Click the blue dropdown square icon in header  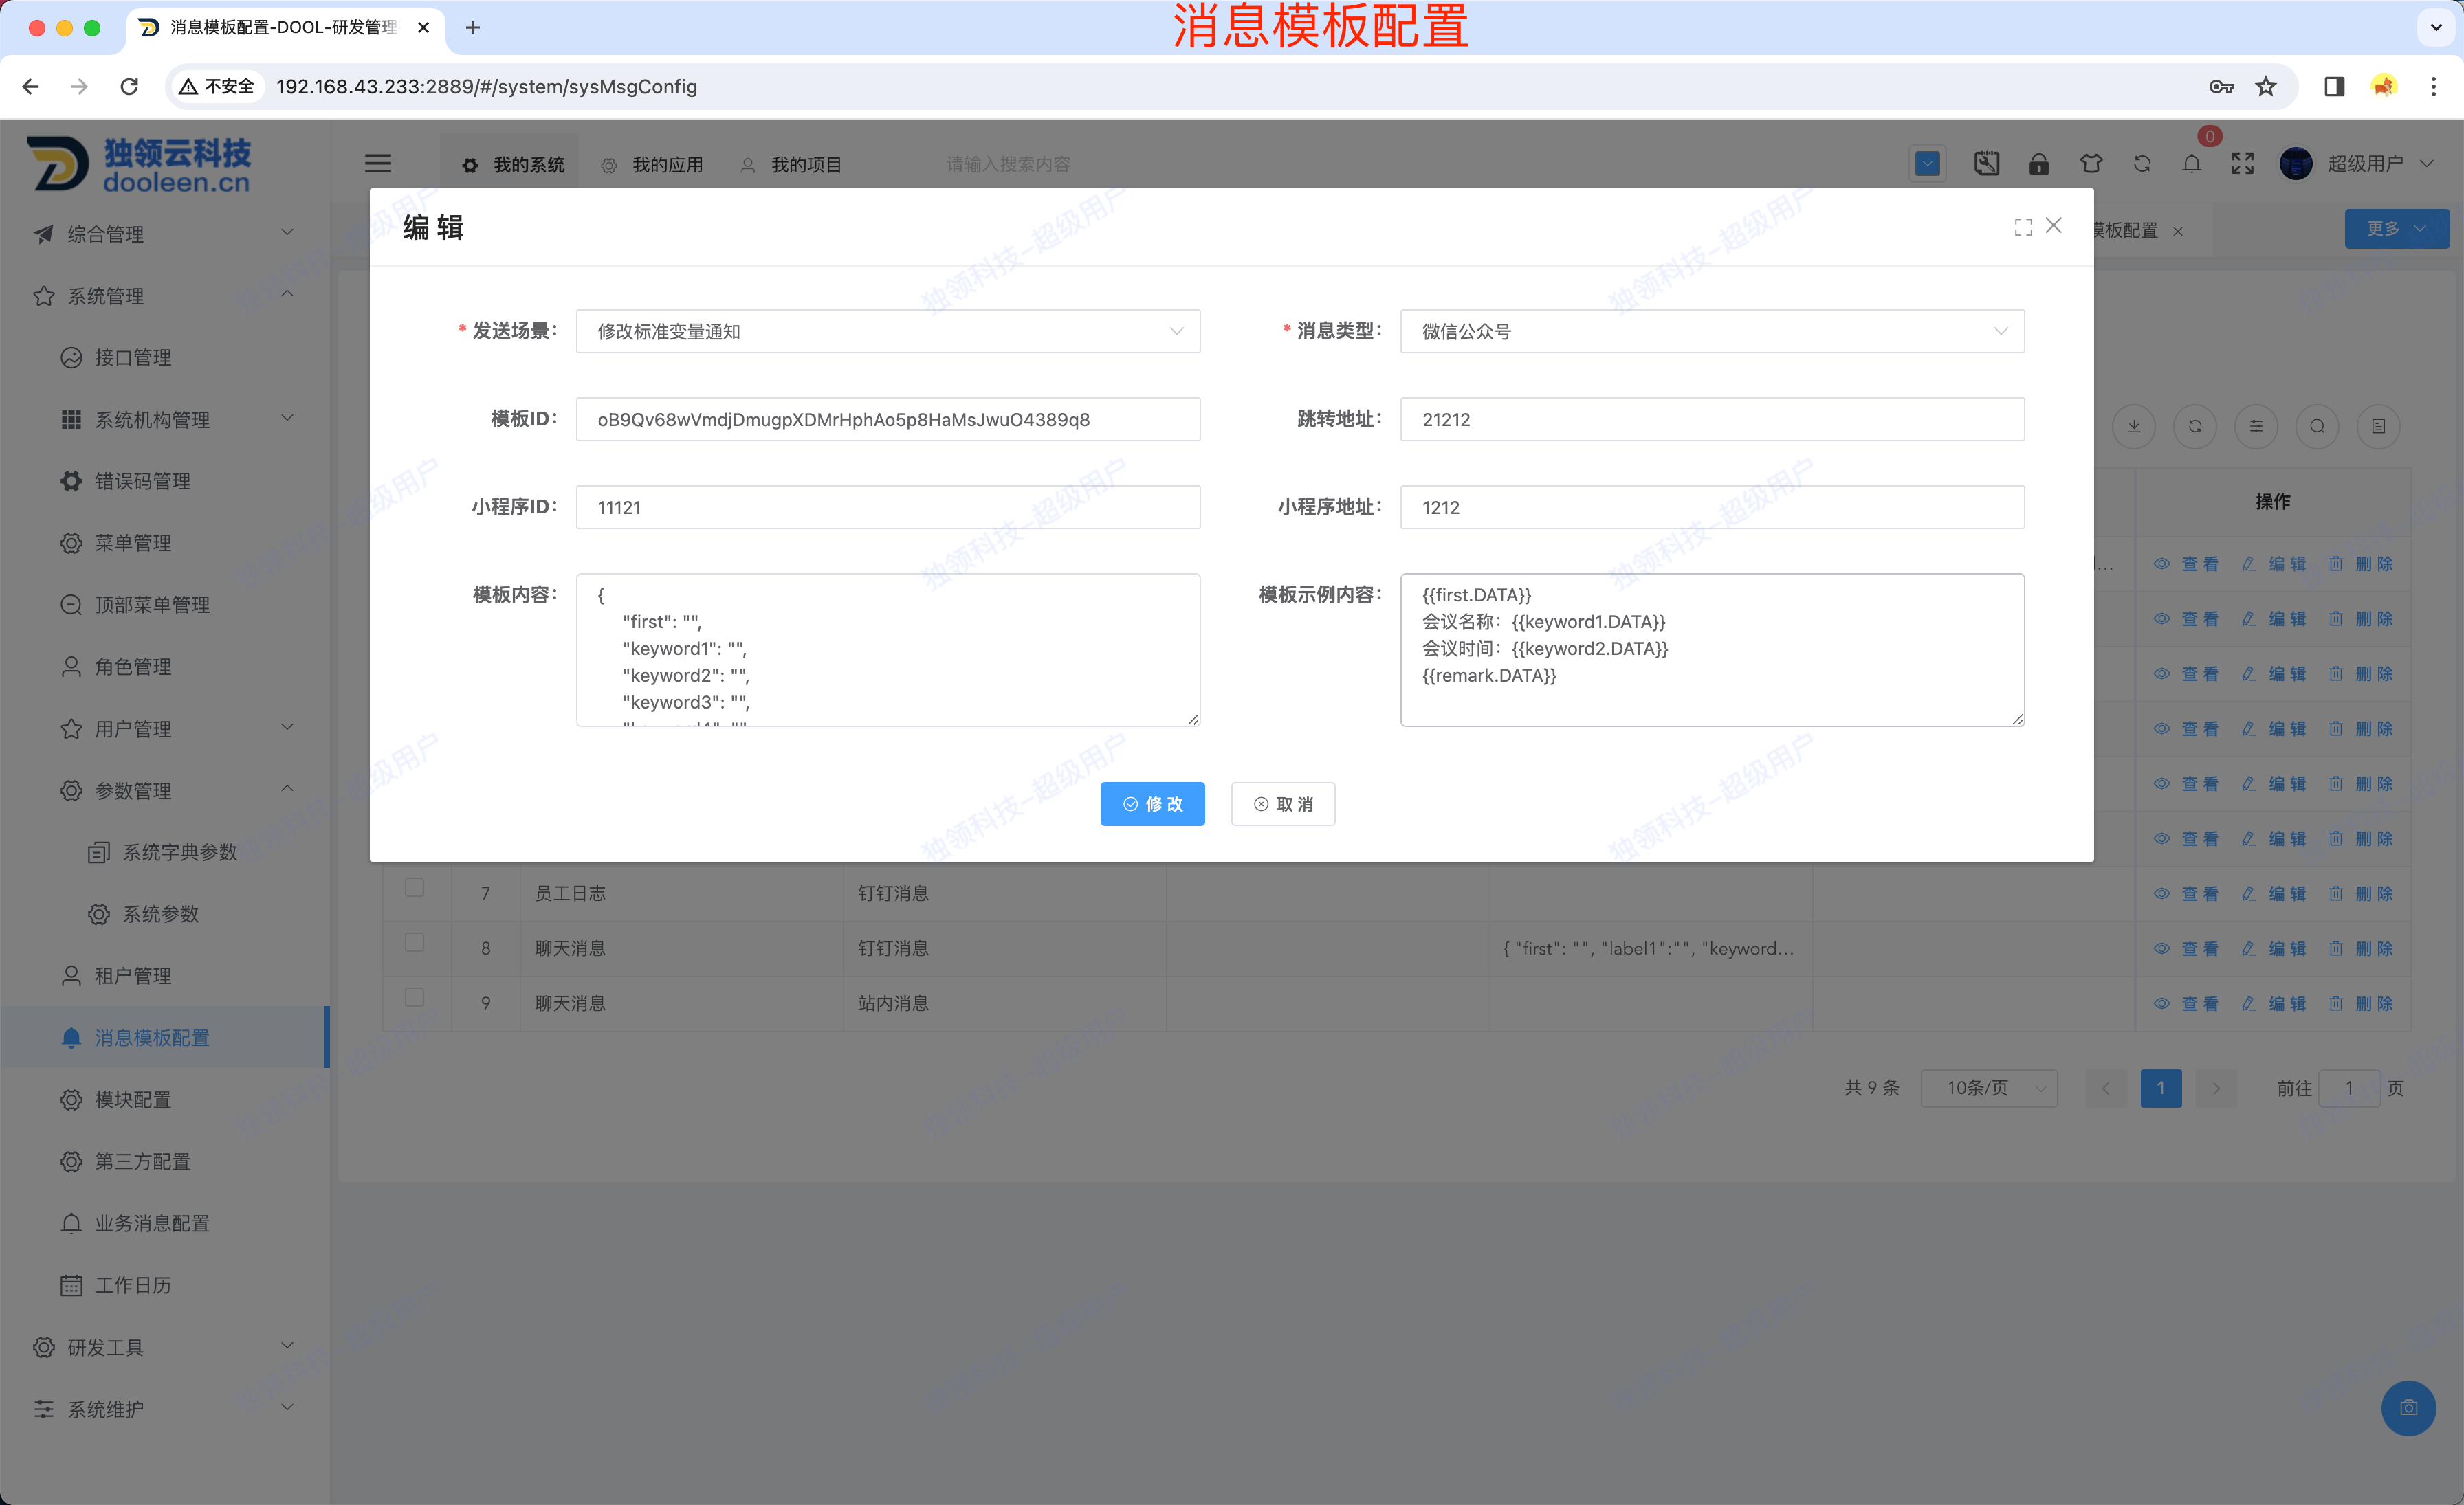(1927, 164)
